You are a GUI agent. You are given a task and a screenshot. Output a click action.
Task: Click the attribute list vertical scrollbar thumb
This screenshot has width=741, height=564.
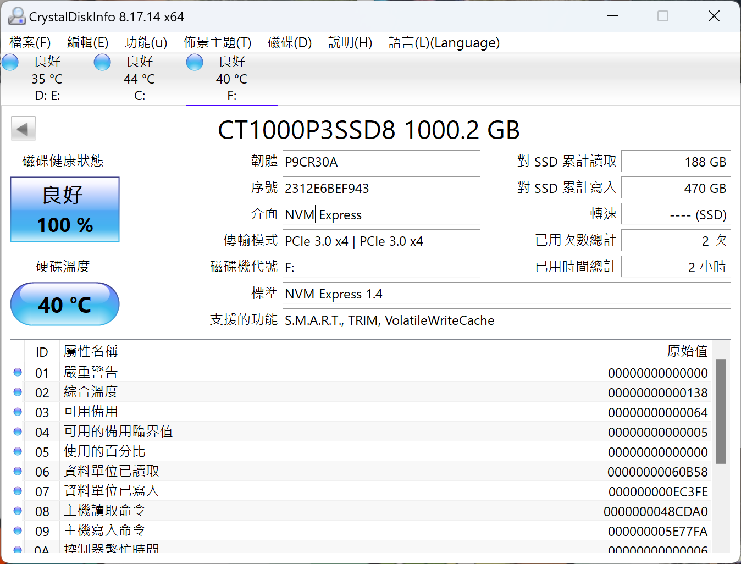pyautogui.click(x=721, y=411)
